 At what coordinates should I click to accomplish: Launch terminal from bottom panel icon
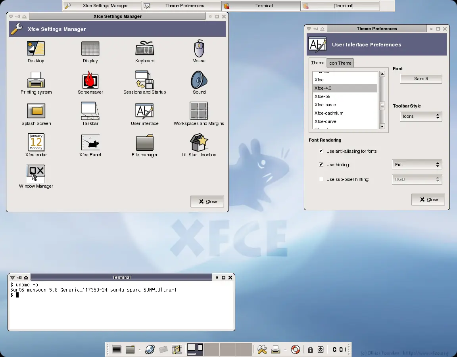[x=116, y=349]
